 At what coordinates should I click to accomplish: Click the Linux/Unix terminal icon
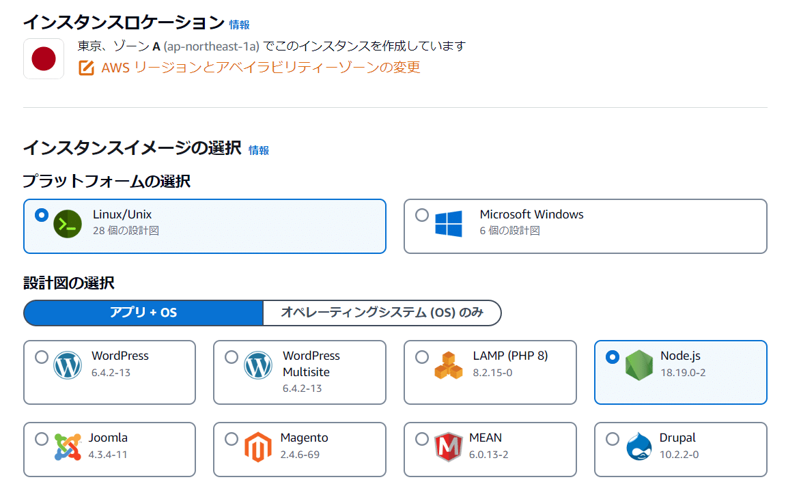(68, 224)
